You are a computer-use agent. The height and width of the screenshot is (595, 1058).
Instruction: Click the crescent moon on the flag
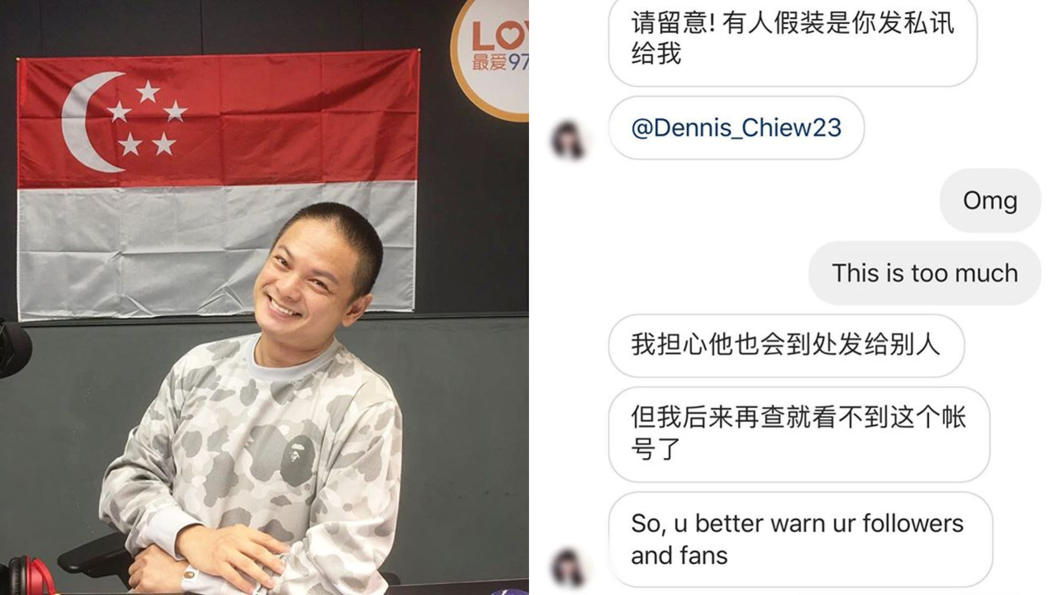91,122
